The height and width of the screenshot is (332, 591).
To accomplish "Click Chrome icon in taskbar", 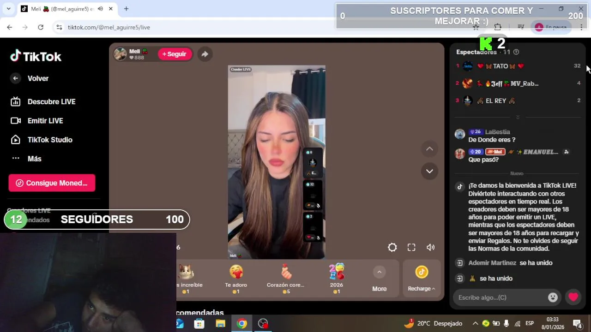I will coord(242,324).
